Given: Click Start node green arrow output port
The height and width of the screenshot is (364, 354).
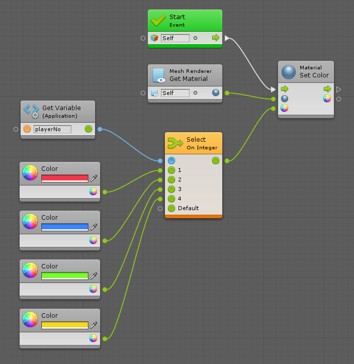Looking at the screenshot, I should [x=216, y=38].
